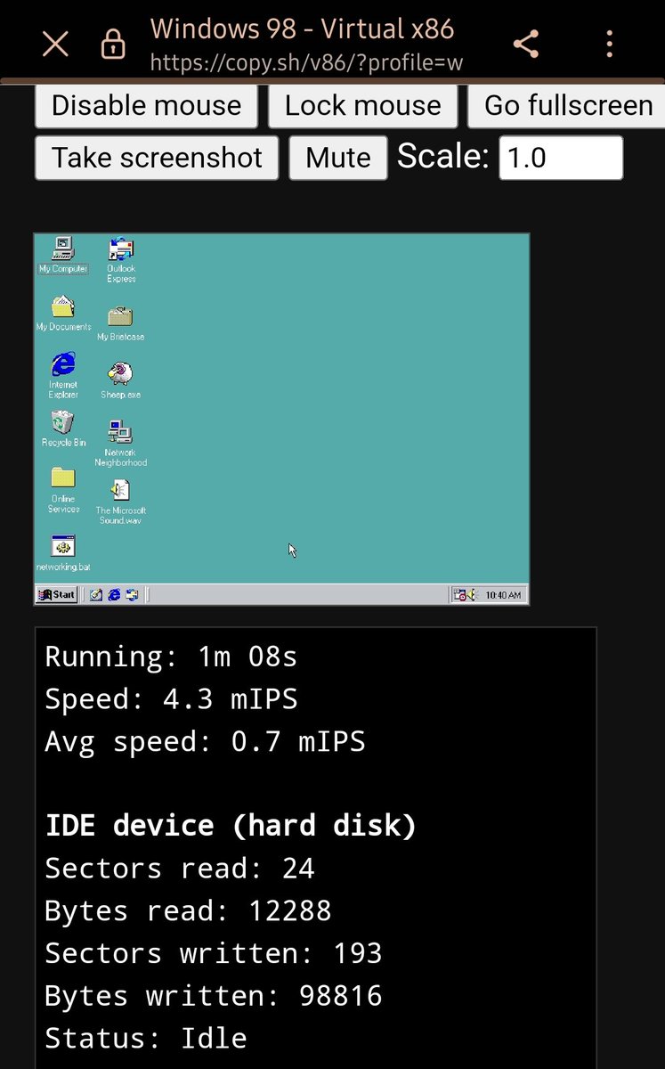Click Go fullscreen button
Image resolution: width=665 pixels, height=1069 pixels.
566,105
